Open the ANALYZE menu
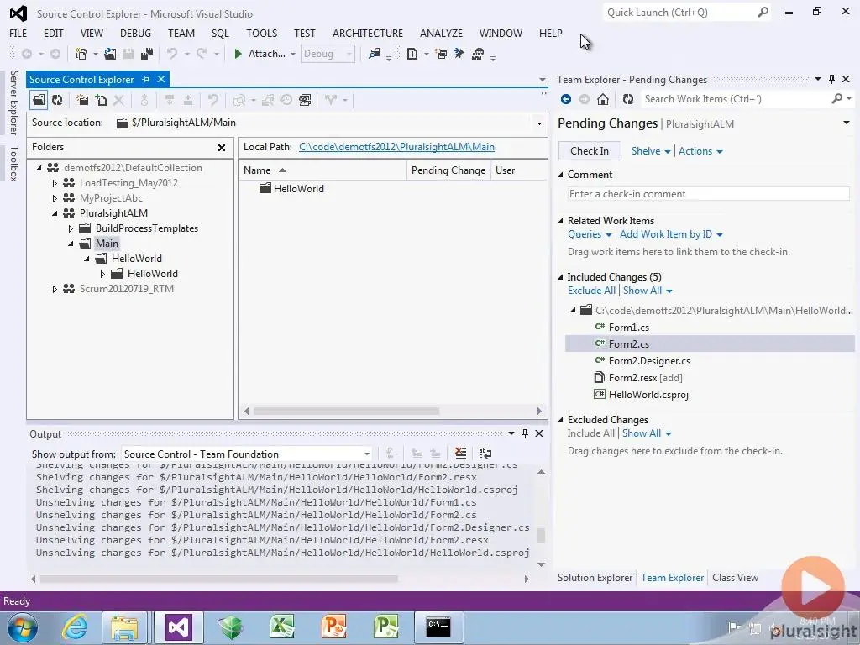This screenshot has width=860, height=645. 441,34
